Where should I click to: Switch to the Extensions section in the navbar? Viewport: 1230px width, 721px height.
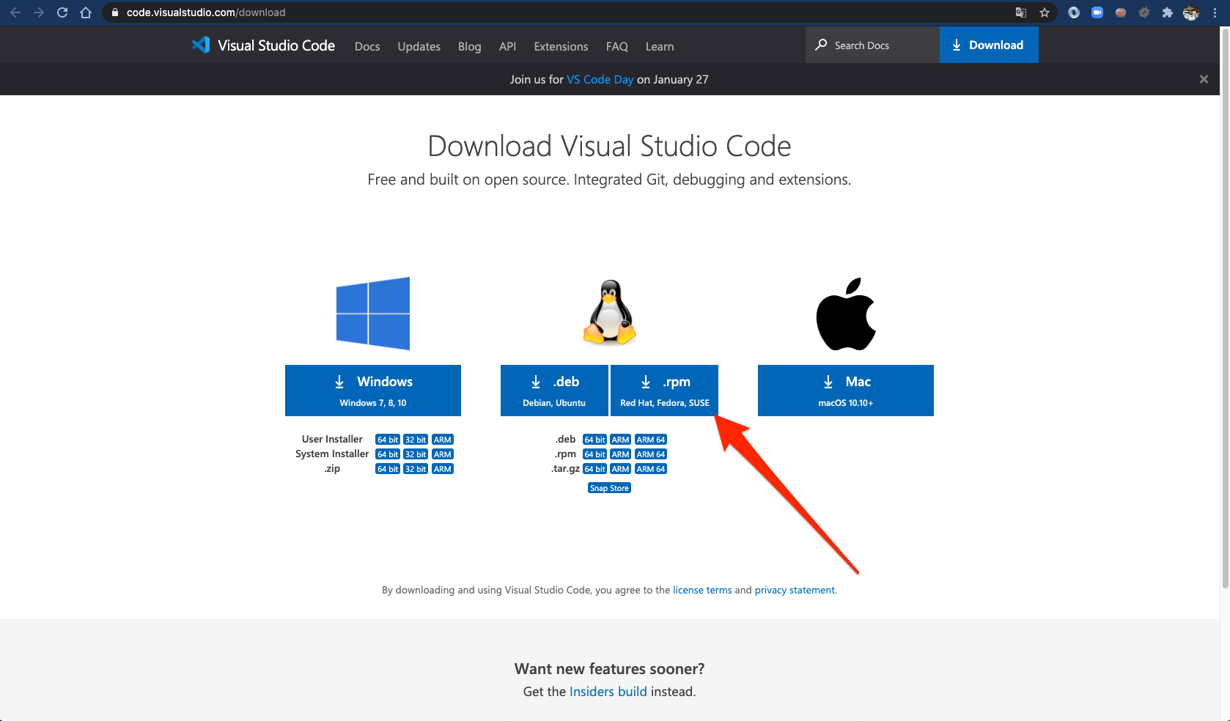pyautogui.click(x=560, y=46)
